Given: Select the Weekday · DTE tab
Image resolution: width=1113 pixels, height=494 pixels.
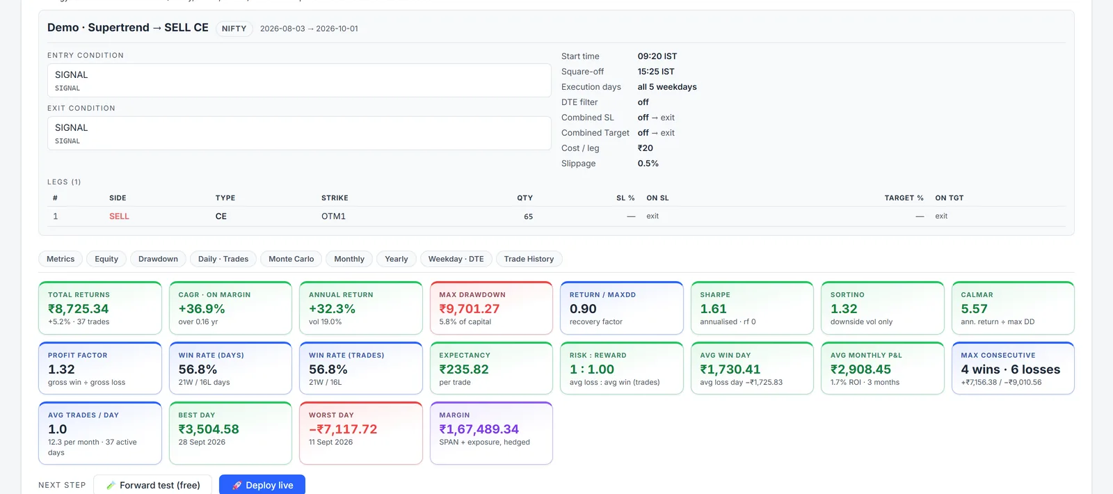Looking at the screenshot, I should (456, 259).
